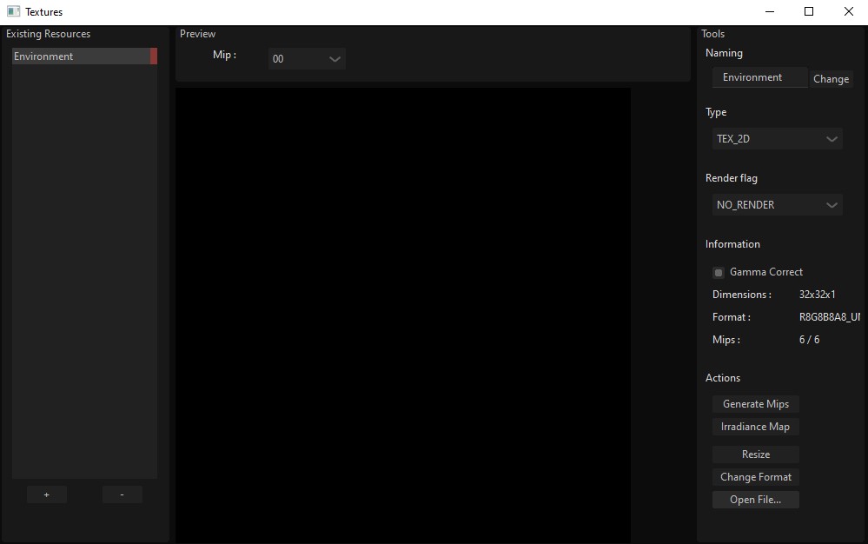Click the texture preview area

click(403, 315)
